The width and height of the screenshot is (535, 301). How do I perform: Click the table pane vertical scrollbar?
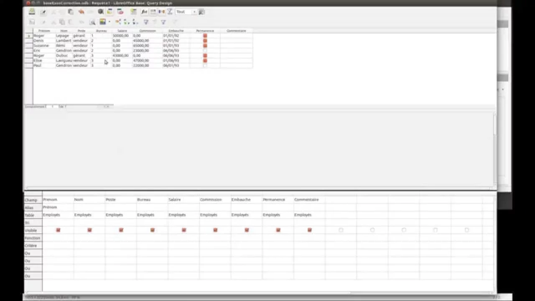(495, 148)
